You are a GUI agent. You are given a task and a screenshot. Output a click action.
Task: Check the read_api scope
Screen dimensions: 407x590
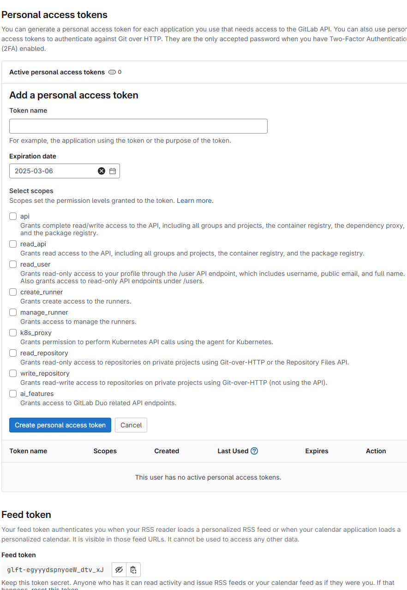click(x=12, y=243)
